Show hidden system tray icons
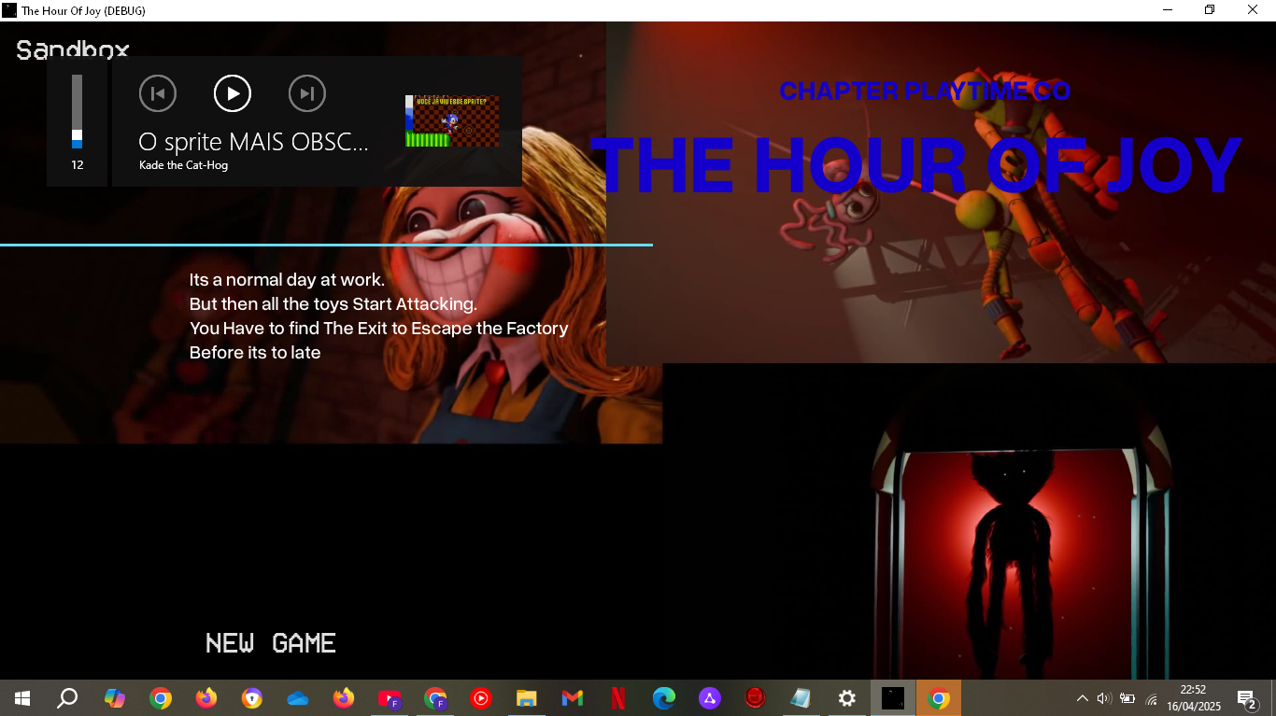This screenshot has height=716, width=1276. point(1083,698)
